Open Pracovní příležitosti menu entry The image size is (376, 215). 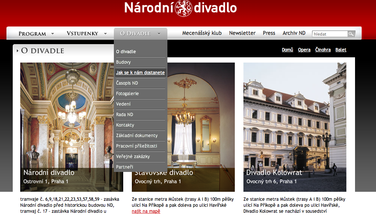[x=136, y=146]
